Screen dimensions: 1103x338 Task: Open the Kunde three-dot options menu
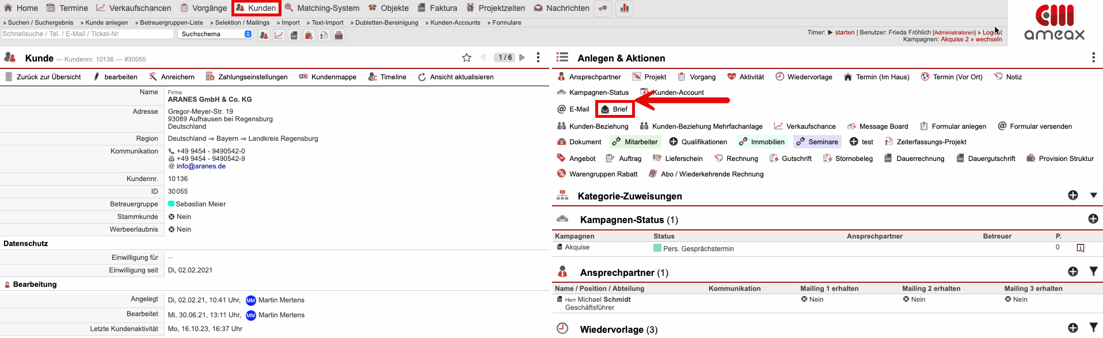coord(538,57)
